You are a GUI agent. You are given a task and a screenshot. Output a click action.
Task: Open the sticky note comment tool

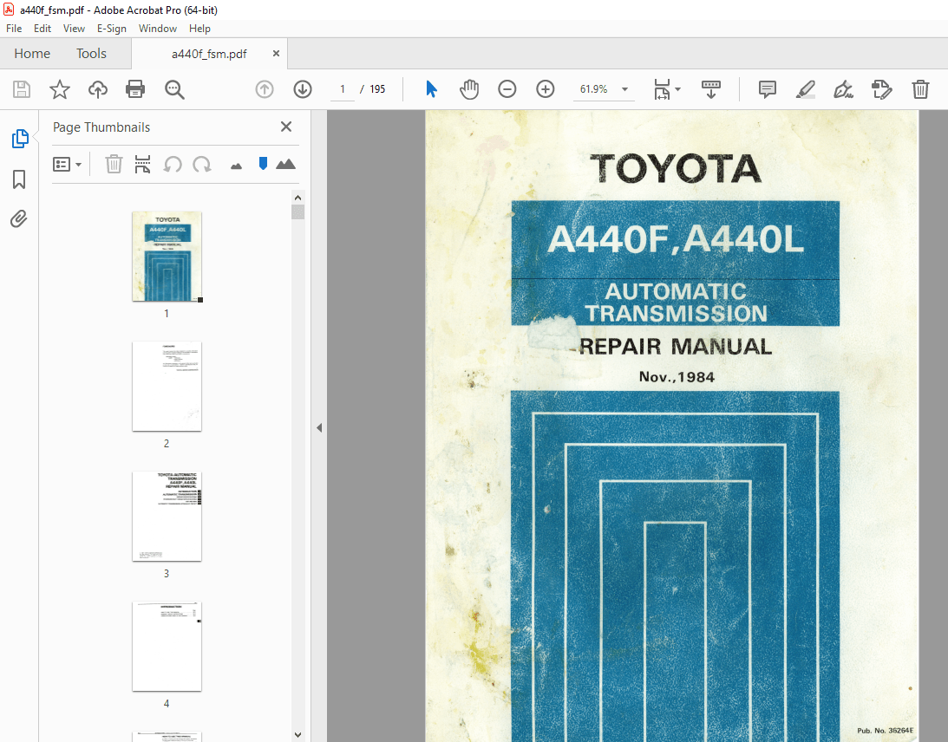coord(767,89)
